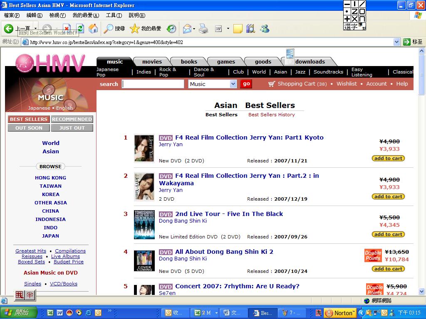The image size is (426, 319).
Task: Click the red go search button
Action: click(246, 84)
